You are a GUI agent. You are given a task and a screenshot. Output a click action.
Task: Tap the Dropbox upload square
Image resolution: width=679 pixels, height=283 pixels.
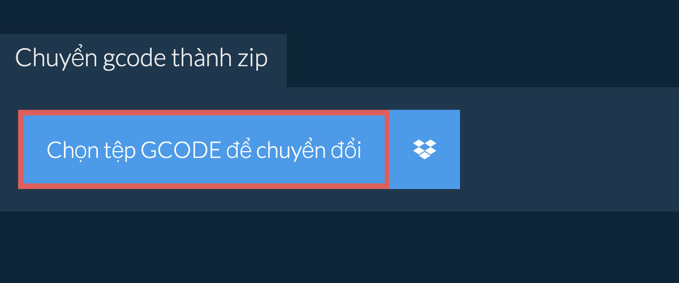click(x=424, y=149)
